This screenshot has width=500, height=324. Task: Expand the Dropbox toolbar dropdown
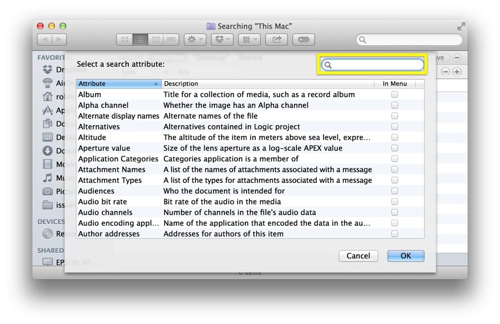pos(222,40)
